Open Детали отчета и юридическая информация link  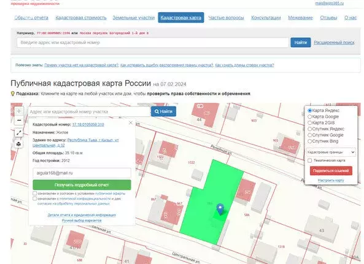pos(82,215)
